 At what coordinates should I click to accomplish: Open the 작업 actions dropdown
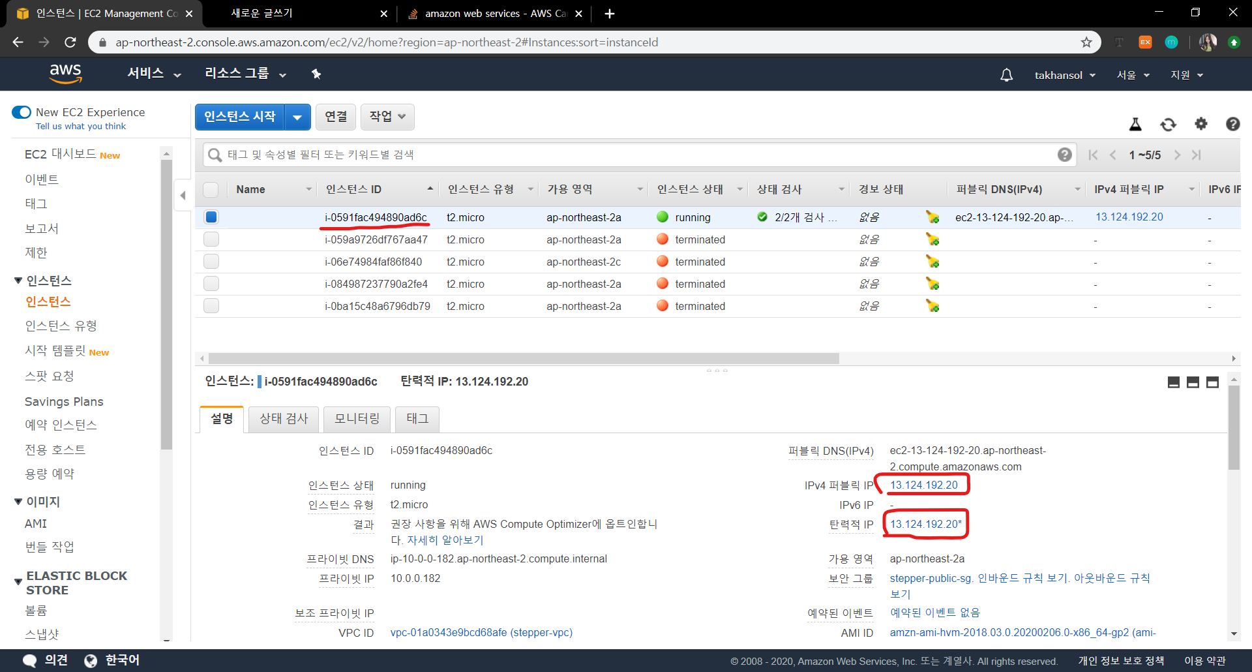(x=387, y=117)
